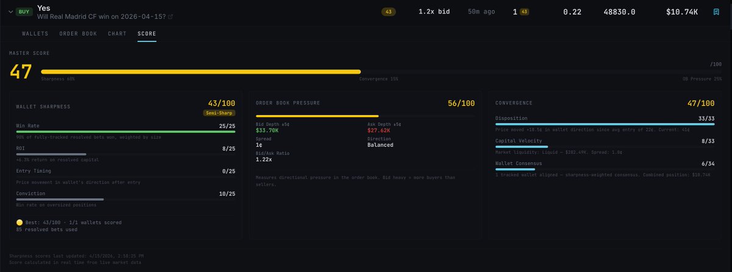Click the '50m ago' timestamp

click(481, 12)
